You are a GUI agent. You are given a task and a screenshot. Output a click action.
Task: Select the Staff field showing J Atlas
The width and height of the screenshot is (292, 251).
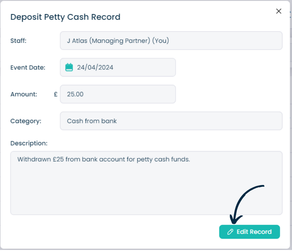(x=171, y=41)
